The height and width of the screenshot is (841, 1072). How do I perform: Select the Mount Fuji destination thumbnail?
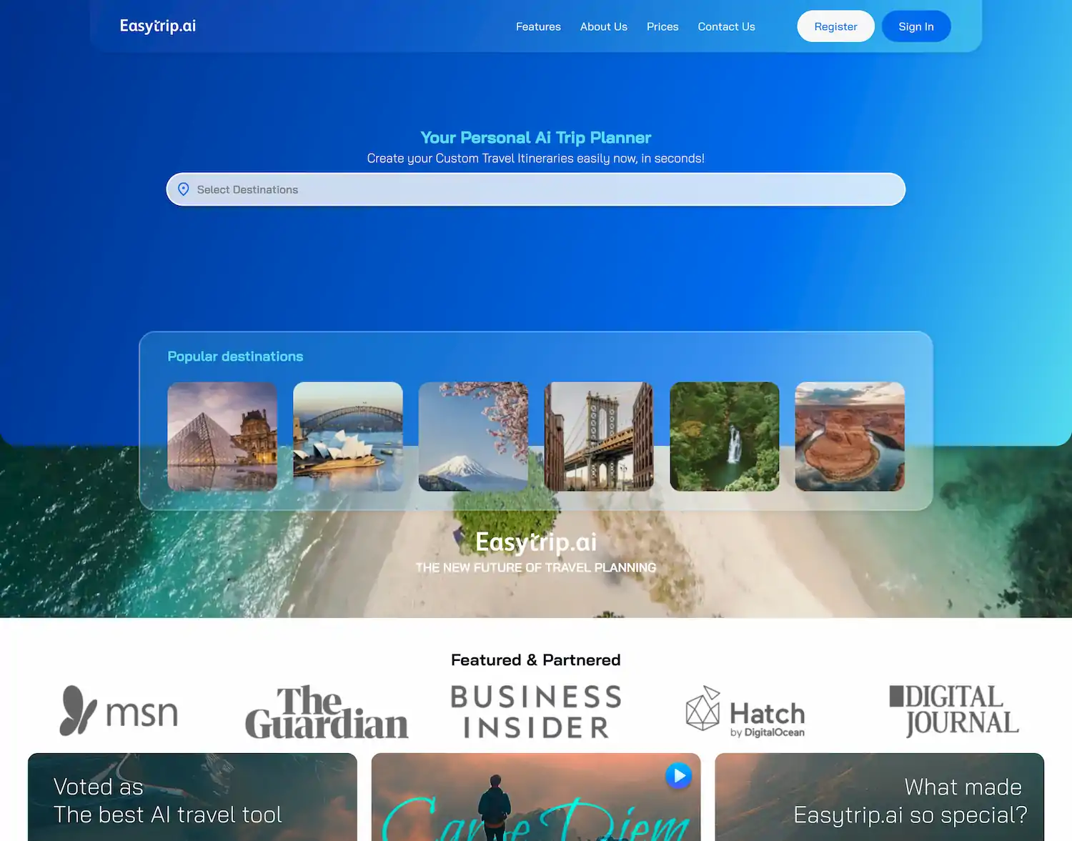click(473, 436)
